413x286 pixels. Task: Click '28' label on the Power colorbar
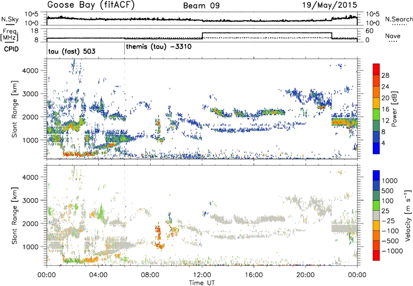tap(385, 75)
